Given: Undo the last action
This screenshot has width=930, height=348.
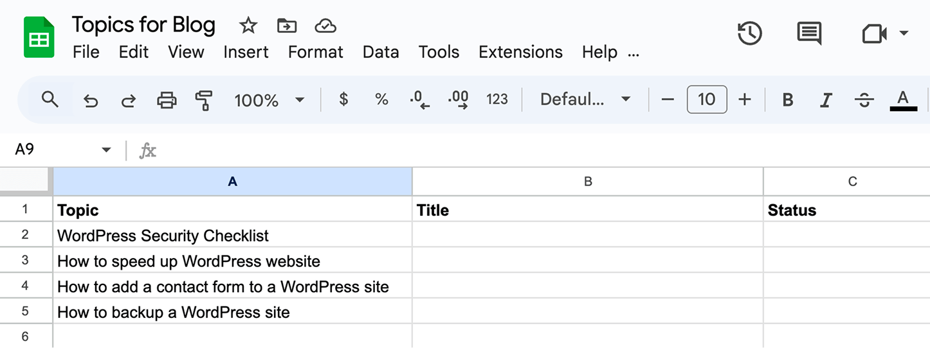Looking at the screenshot, I should pos(91,100).
